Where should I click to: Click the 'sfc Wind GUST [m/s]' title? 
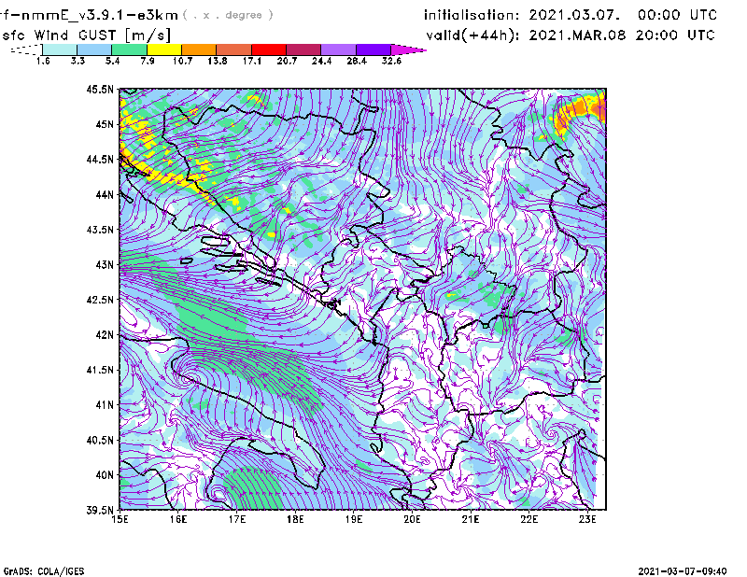click(x=86, y=35)
